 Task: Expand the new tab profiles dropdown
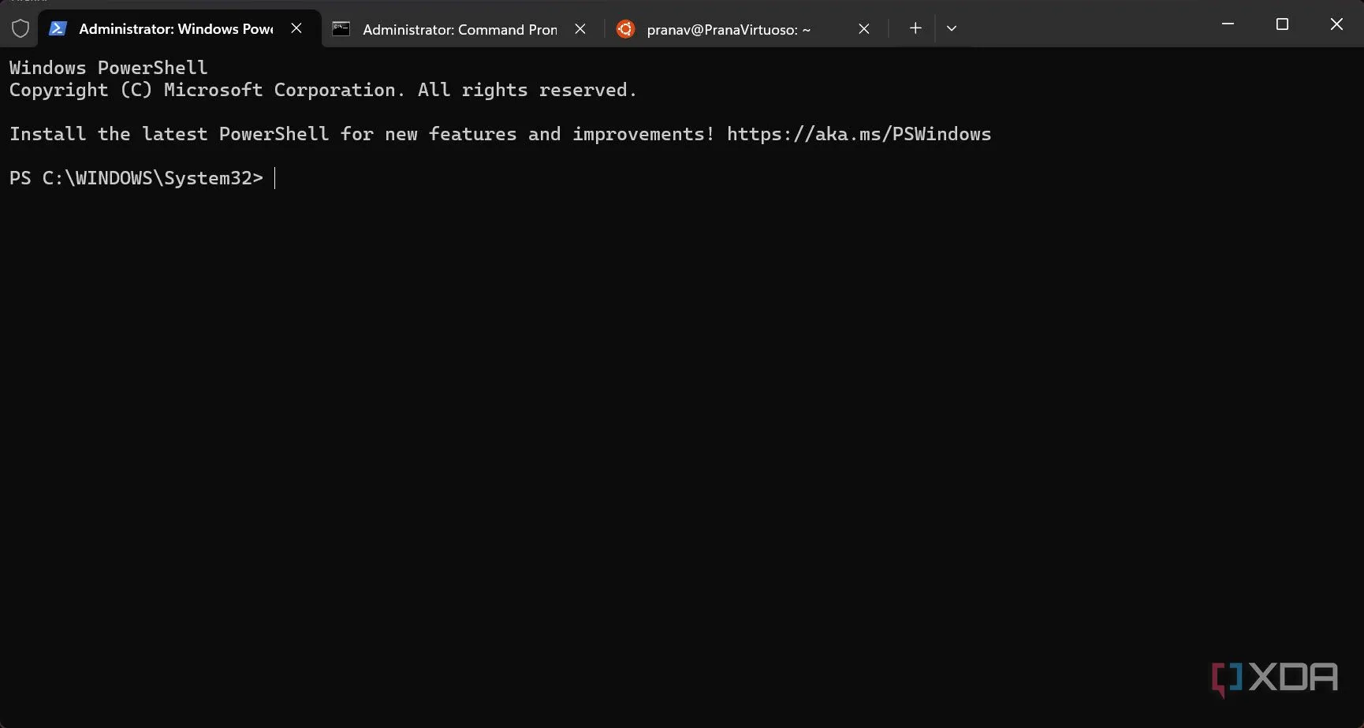[x=952, y=28]
